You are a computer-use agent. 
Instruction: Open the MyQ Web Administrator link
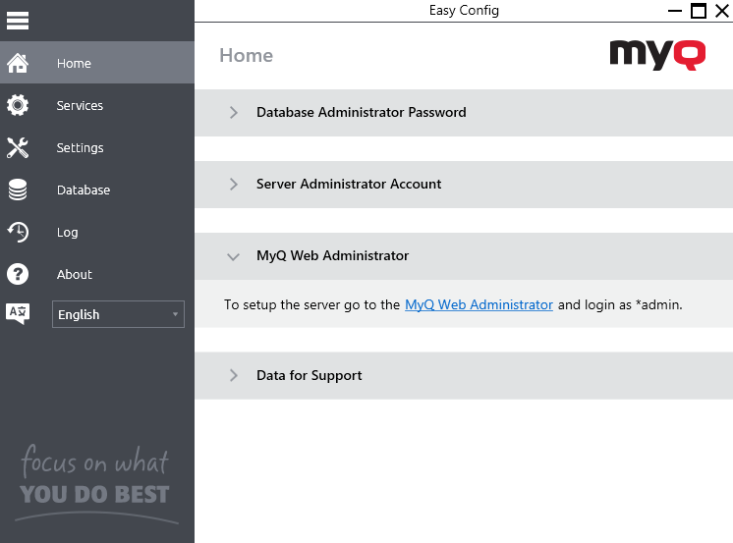point(479,305)
